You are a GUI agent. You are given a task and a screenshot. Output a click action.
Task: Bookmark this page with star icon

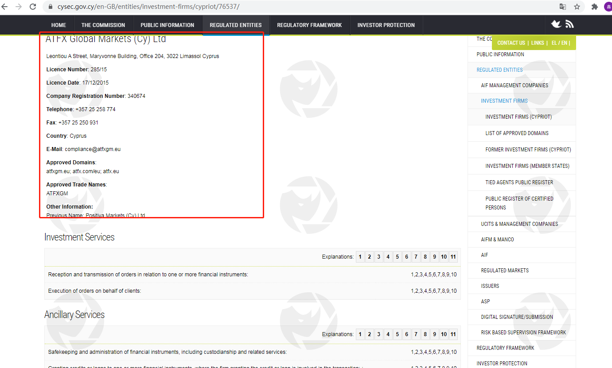tap(577, 7)
